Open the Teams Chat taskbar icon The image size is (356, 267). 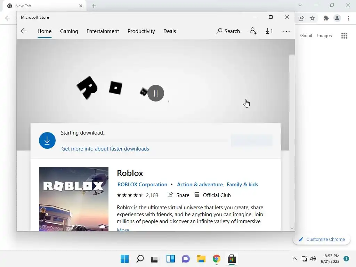pos(186,259)
